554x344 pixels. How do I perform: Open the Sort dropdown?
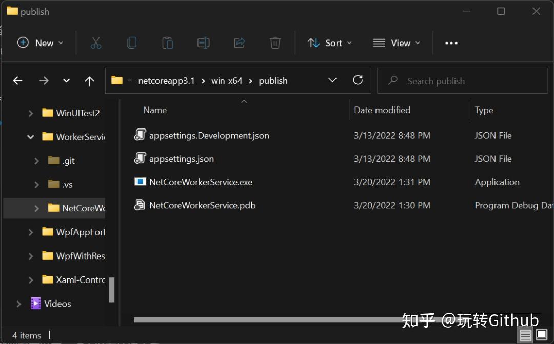point(329,43)
